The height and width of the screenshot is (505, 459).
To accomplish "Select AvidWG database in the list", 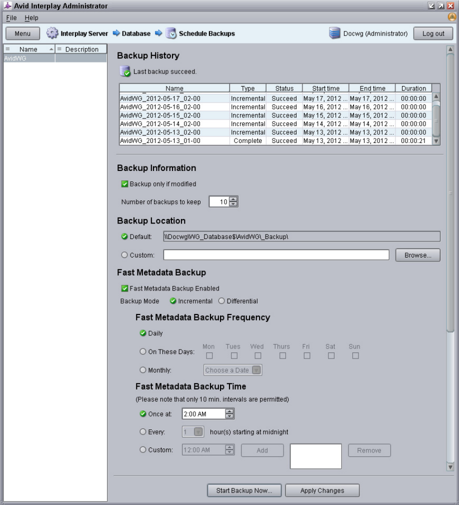I will point(55,58).
